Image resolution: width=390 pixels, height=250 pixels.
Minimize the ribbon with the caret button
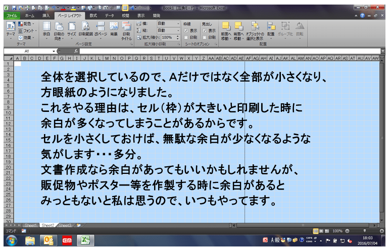(x=356, y=16)
